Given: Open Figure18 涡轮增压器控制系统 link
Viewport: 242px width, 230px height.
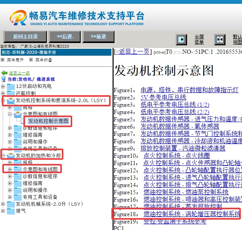Looking at the screenshot, I should coord(192,214).
